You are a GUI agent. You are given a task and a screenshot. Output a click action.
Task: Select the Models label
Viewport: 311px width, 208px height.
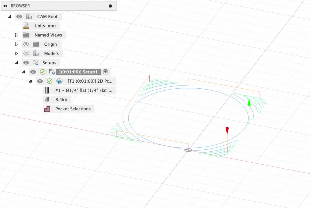point(51,53)
